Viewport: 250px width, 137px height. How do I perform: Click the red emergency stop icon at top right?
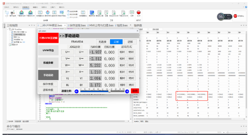point(235,16)
